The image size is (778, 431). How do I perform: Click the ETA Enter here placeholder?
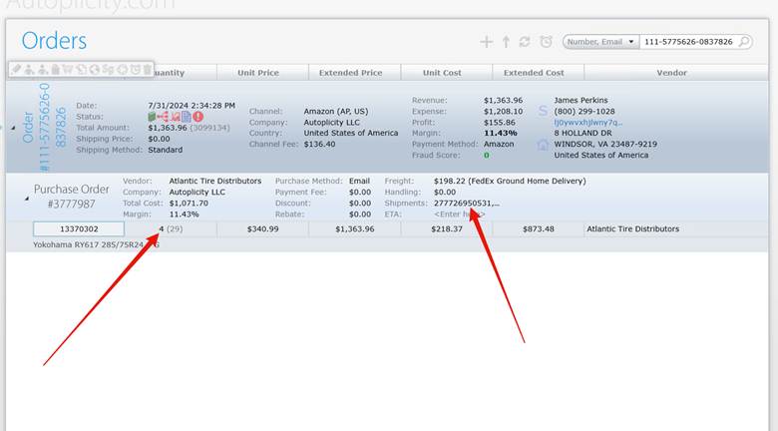coord(460,215)
